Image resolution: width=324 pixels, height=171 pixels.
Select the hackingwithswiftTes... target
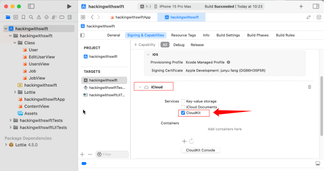[x=104, y=88]
